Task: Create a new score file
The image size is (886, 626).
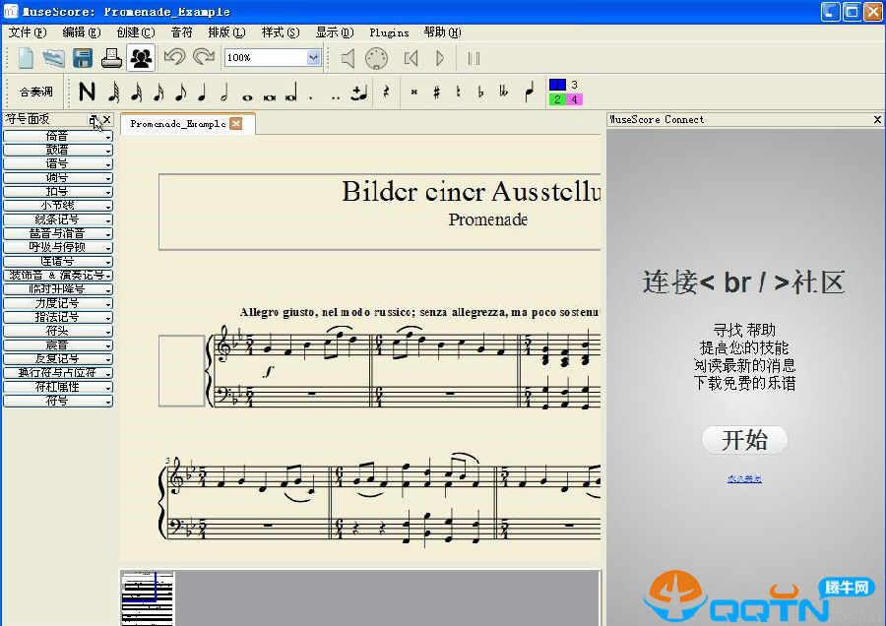Action: point(26,58)
